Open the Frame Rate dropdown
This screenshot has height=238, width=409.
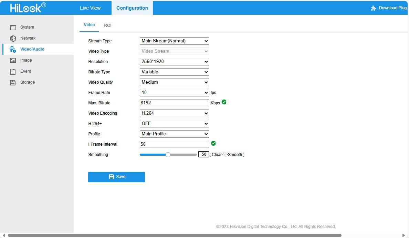point(175,93)
